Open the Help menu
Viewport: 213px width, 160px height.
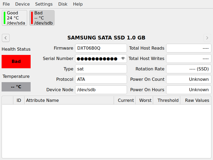coord(78,4)
